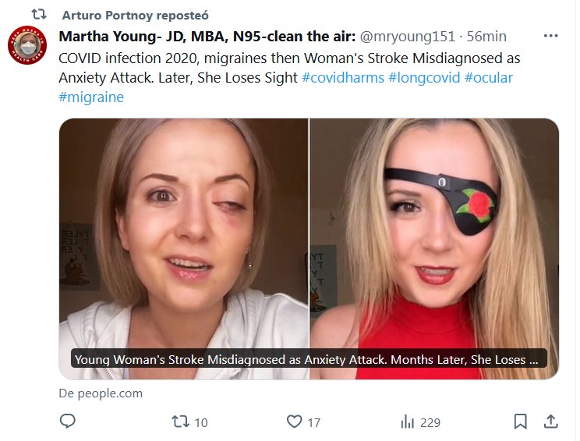The image size is (580, 441).
Task: Open the #migraine hashtag link
Action: click(91, 97)
